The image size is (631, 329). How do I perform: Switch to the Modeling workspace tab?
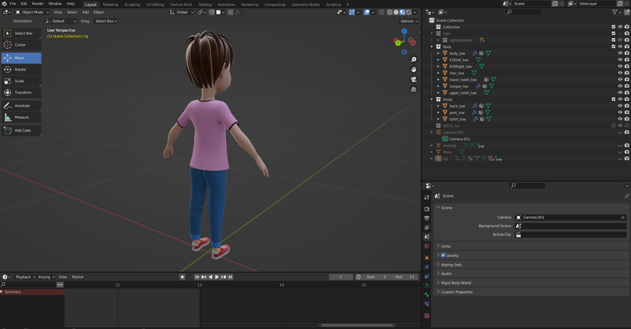click(110, 4)
